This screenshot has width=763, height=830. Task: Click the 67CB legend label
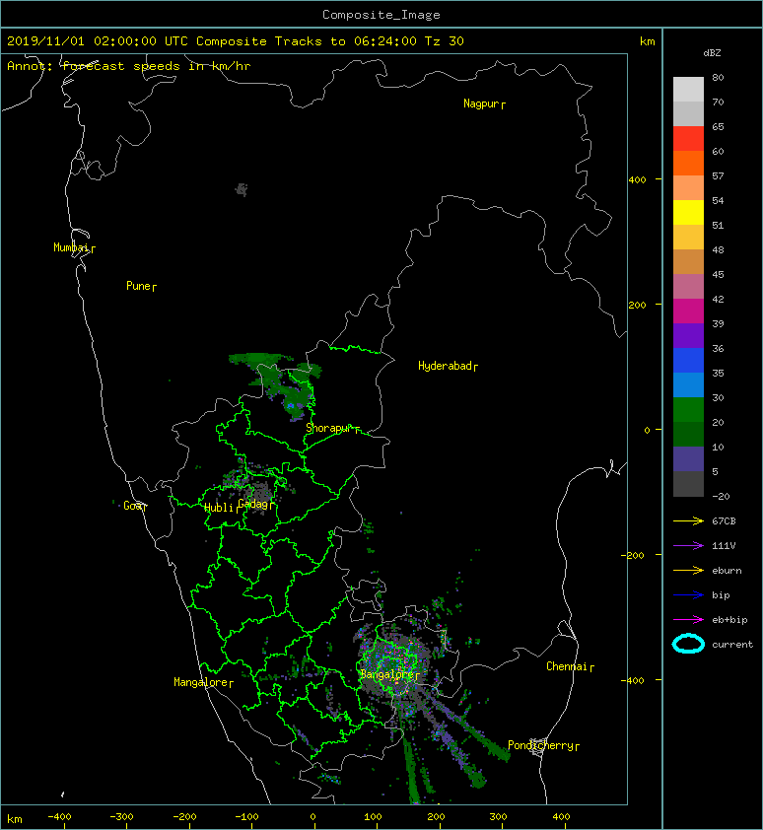724,520
